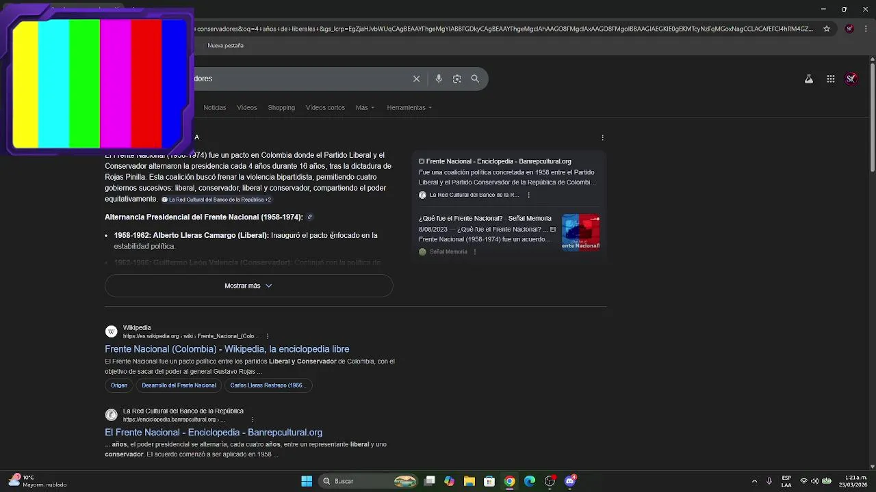Switch to the Noticias tab

[215, 107]
